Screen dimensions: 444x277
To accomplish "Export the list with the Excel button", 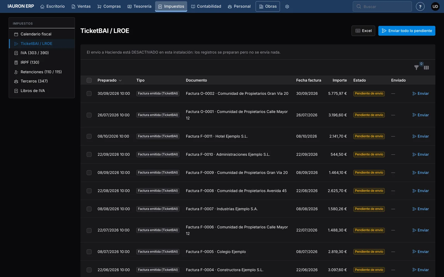I will (363, 31).
